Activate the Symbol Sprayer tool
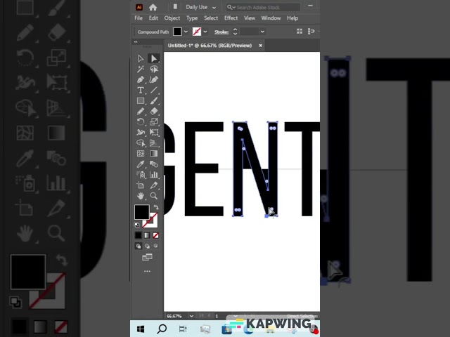This screenshot has width=450, height=337. 141,175
